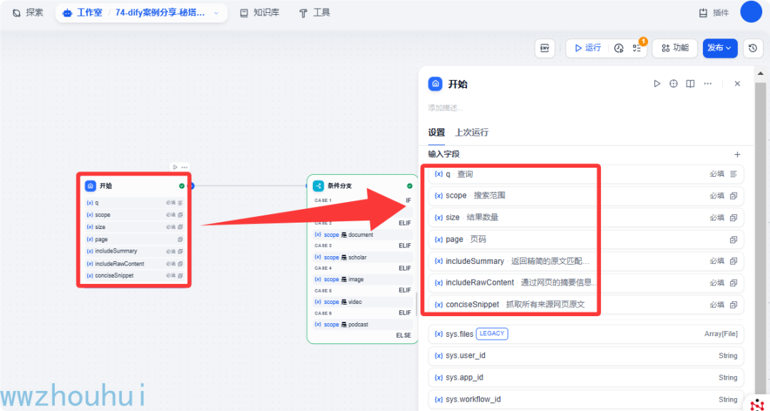
Task: Open the three-dot more menu in the 开始 panel
Action: tap(708, 84)
